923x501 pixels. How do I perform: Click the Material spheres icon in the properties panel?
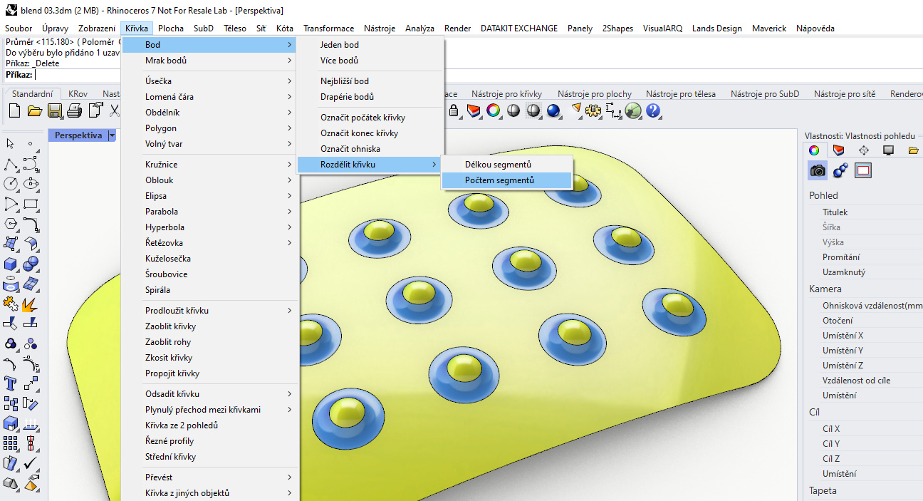(840, 171)
